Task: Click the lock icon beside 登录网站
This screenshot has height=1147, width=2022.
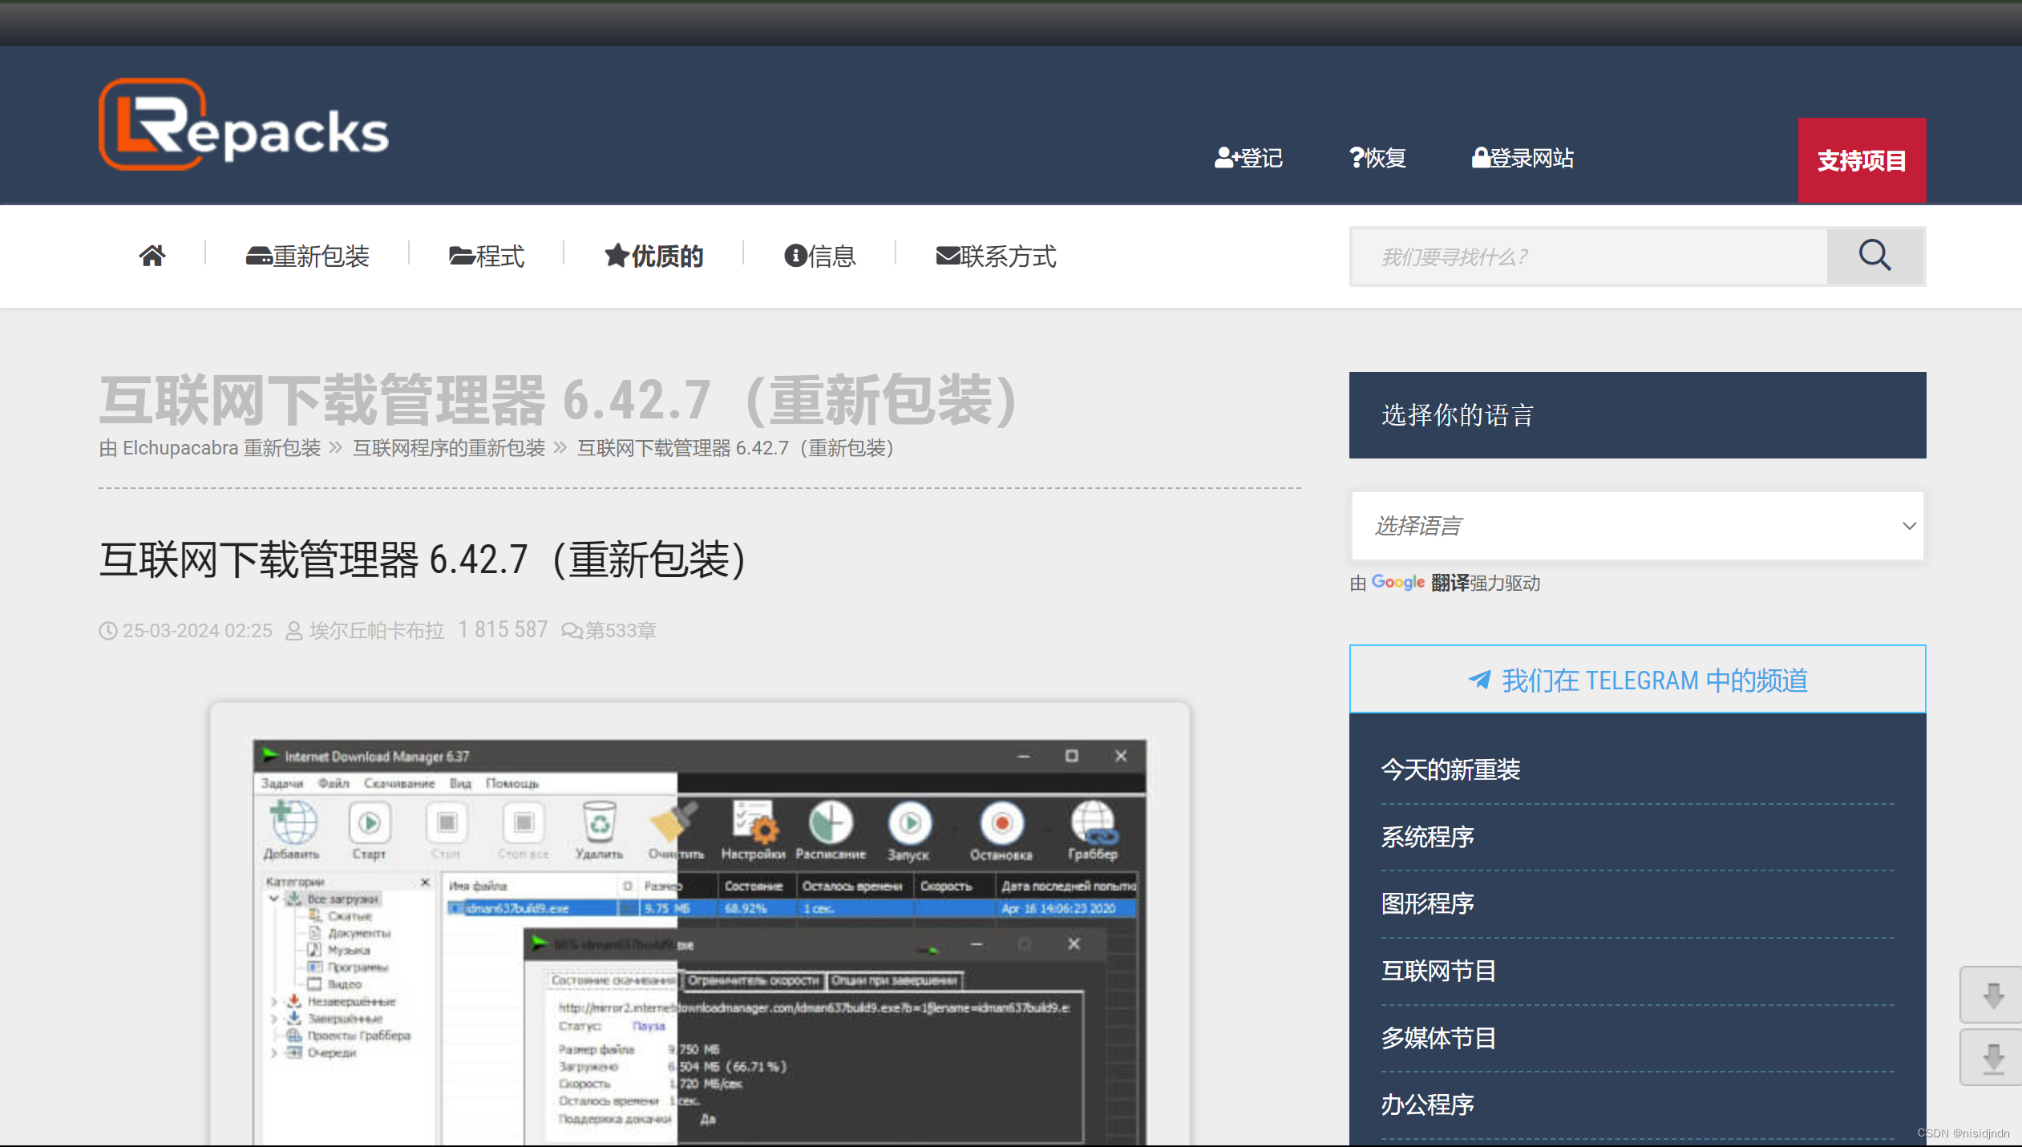Action: pyautogui.click(x=1479, y=157)
